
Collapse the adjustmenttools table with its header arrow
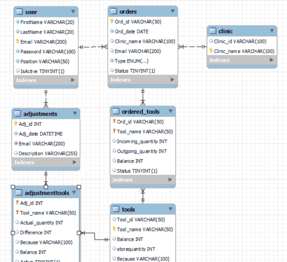coord(74,192)
